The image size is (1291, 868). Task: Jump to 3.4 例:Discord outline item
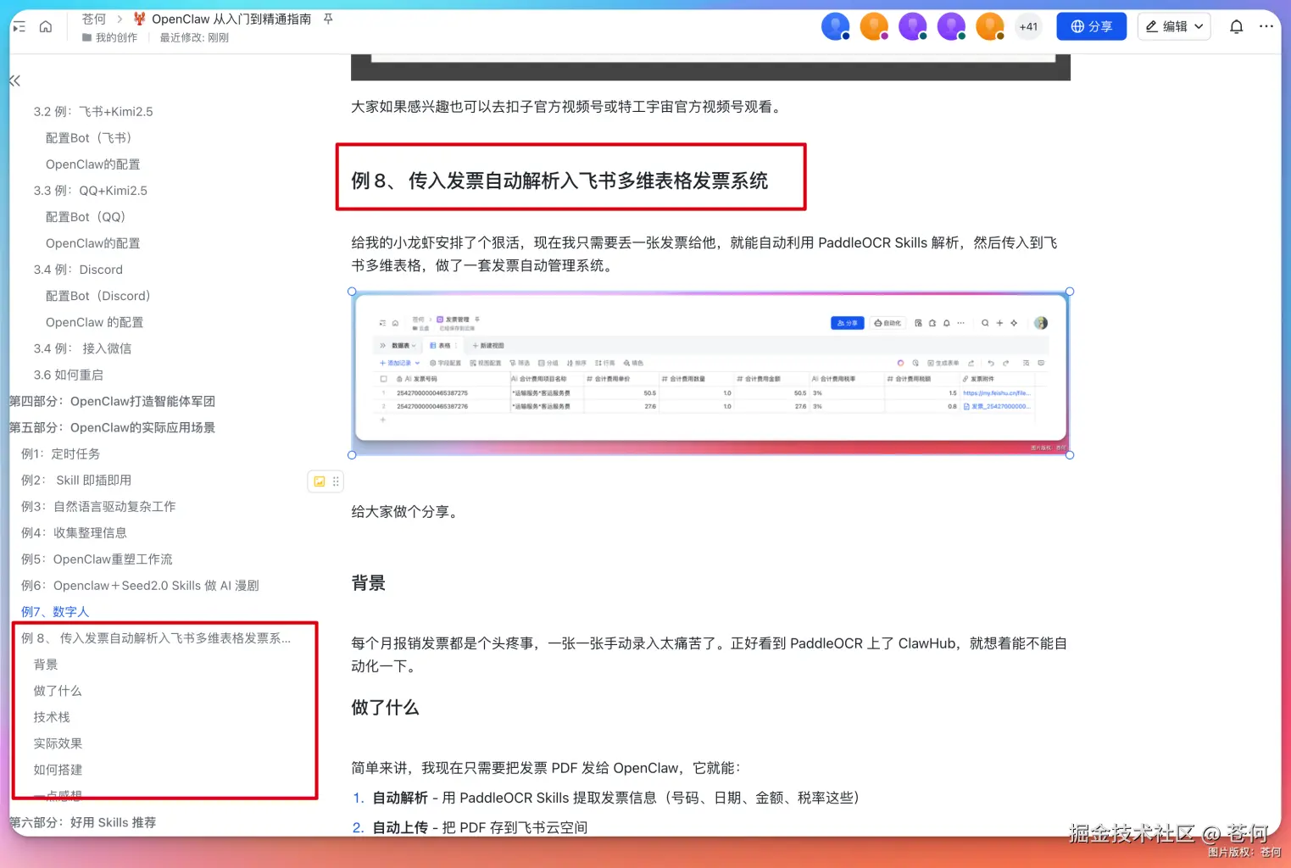(x=78, y=270)
